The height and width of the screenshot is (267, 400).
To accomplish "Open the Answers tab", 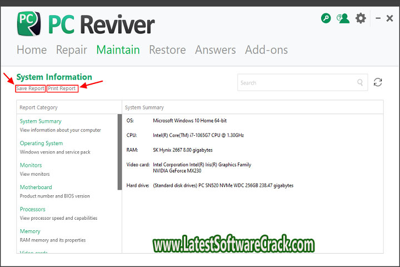I will [216, 50].
